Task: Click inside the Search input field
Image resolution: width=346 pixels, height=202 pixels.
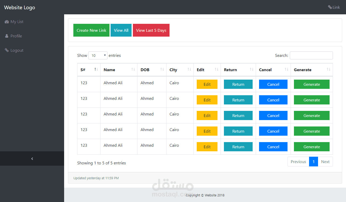Action: (311, 55)
